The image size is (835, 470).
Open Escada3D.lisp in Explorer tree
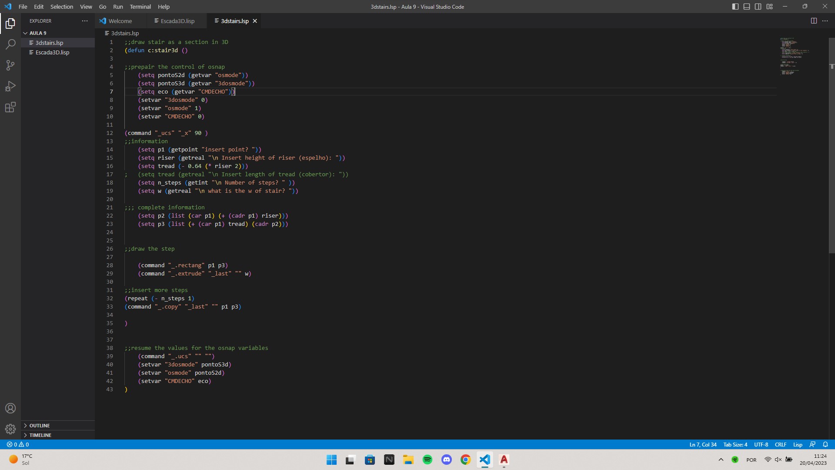point(58,52)
